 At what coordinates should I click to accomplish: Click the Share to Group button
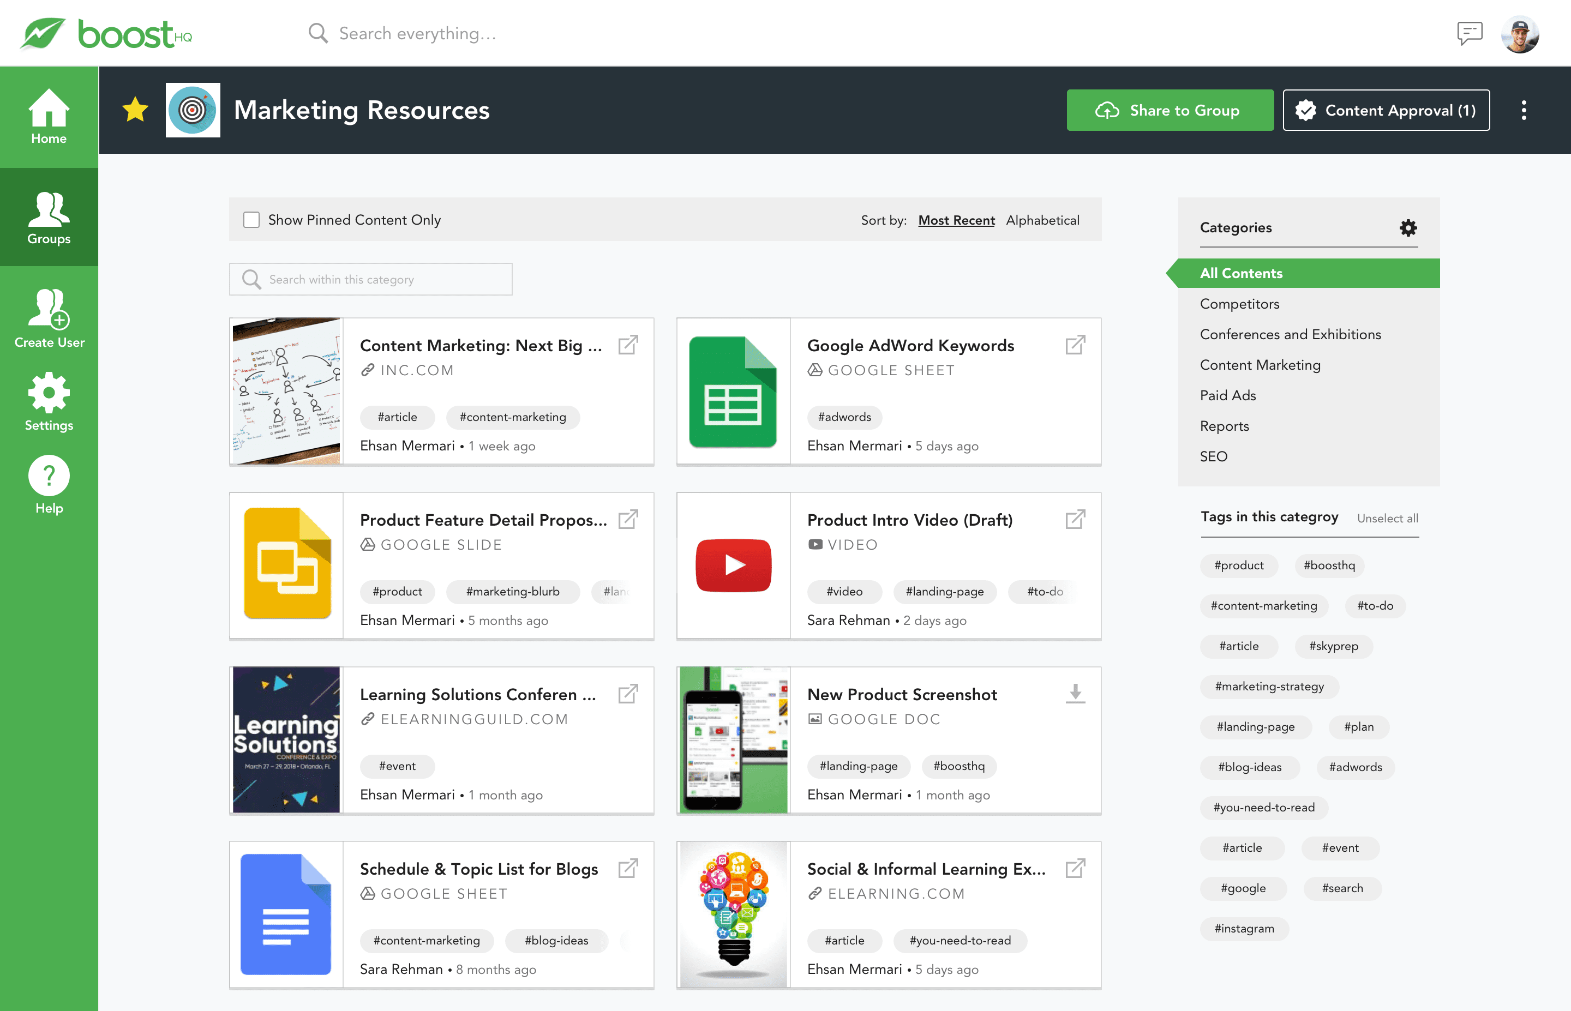click(x=1169, y=110)
